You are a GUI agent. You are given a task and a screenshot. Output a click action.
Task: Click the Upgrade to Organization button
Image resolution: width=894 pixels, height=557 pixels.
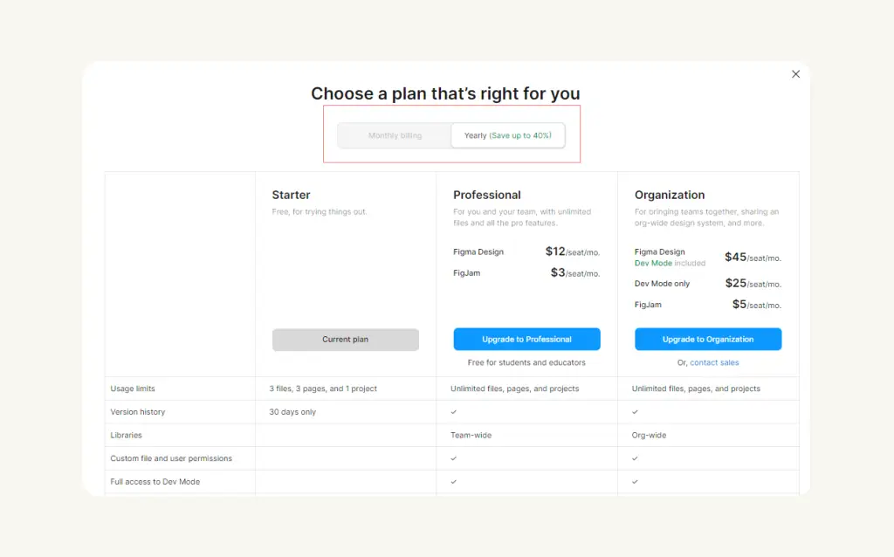pos(707,339)
